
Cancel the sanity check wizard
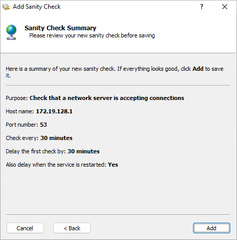[25, 228]
